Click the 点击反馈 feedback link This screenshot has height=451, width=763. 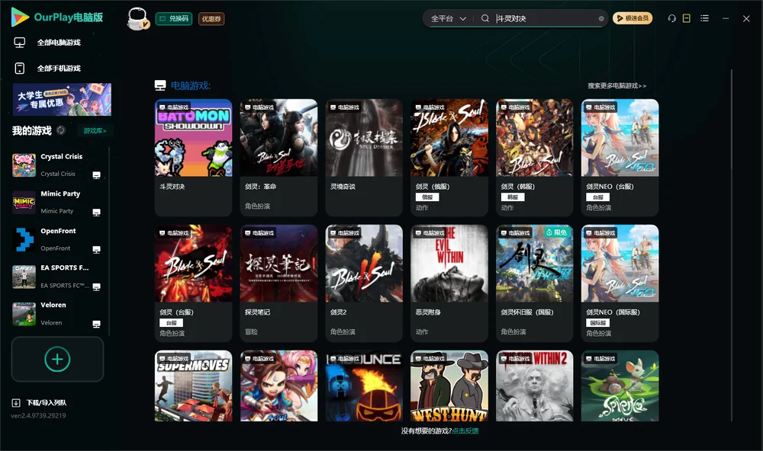tap(465, 431)
